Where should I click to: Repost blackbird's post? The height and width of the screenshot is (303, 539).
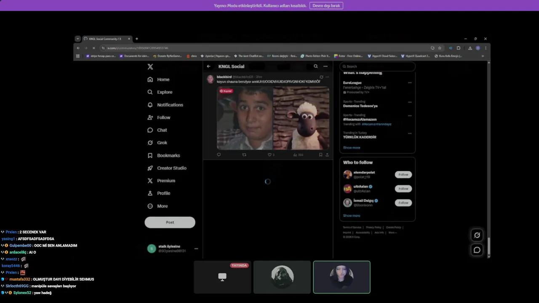[x=244, y=155]
